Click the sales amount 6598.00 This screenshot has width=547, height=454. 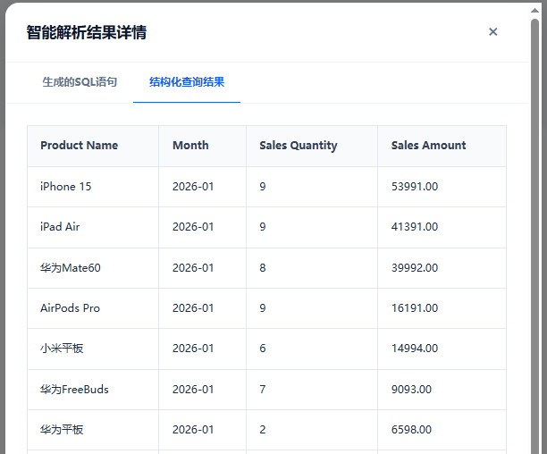pos(411,430)
